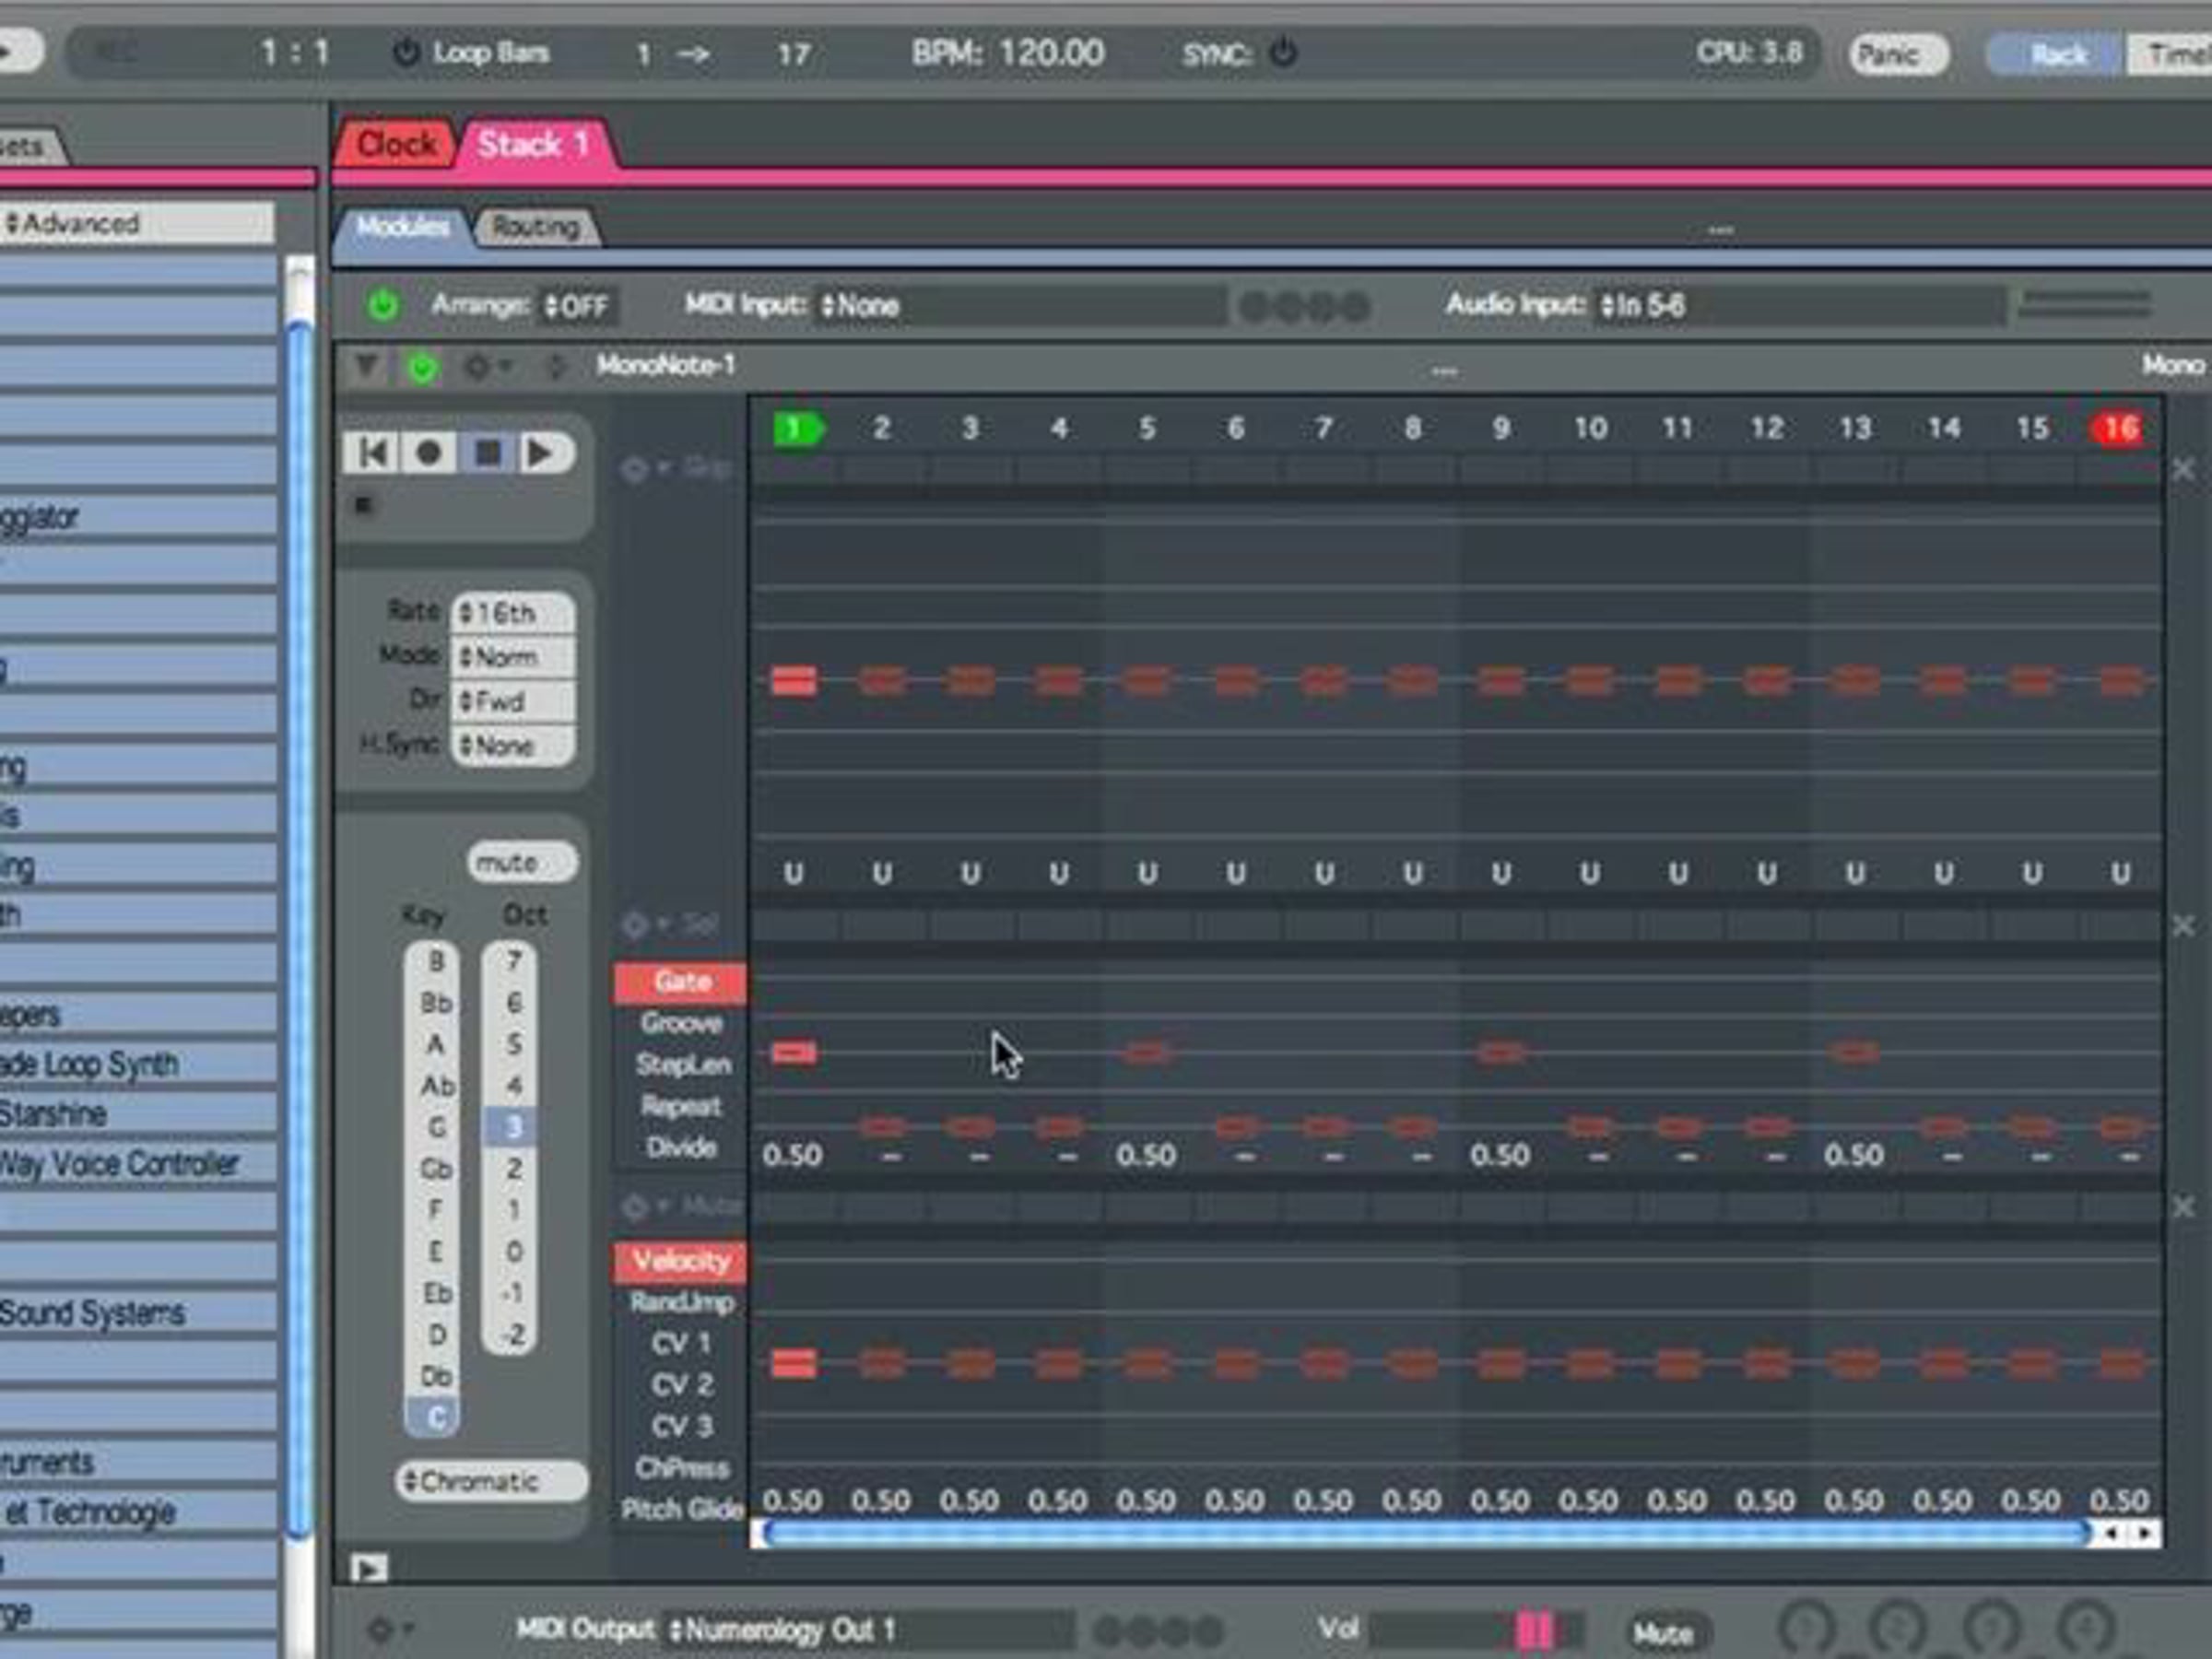2212x1659 pixels.
Task: Click the BPM 120.00 field
Action: coord(1009,52)
